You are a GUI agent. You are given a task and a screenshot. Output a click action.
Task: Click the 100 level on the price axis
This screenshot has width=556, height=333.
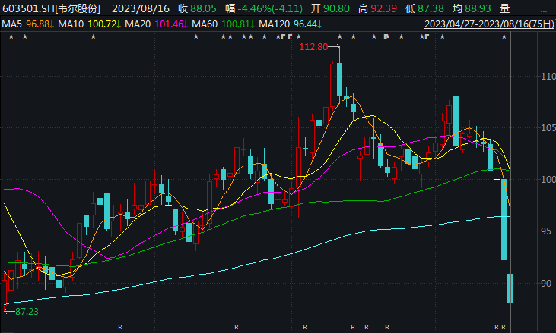(x=545, y=180)
